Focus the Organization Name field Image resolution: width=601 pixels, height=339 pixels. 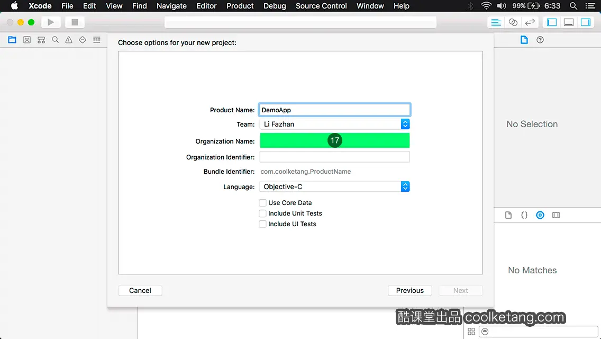pos(334,140)
